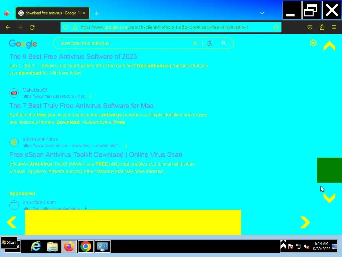Image resolution: width=342 pixels, height=257 pixels.
Task: Open the clock showing 5:14 AM
Action: click(x=322, y=246)
